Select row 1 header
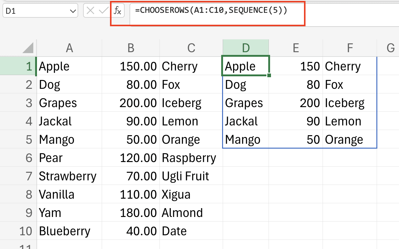399x249 pixels. point(18,66)
